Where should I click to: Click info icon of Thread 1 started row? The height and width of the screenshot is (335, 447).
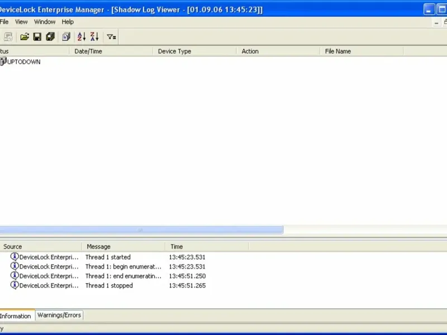coord(15,257)
